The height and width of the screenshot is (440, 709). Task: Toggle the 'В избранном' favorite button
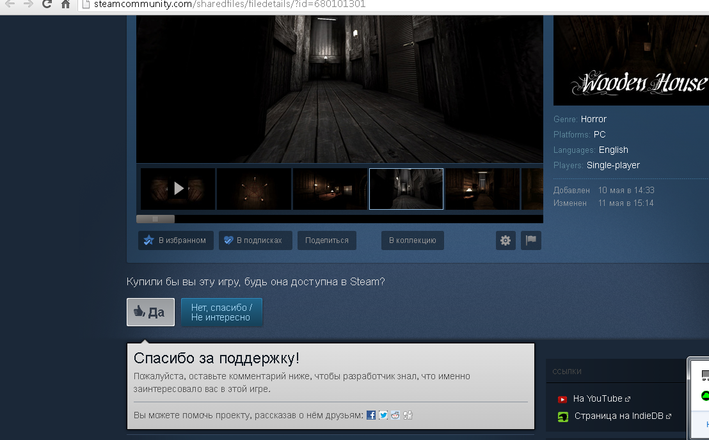click(x=176, y=240)
